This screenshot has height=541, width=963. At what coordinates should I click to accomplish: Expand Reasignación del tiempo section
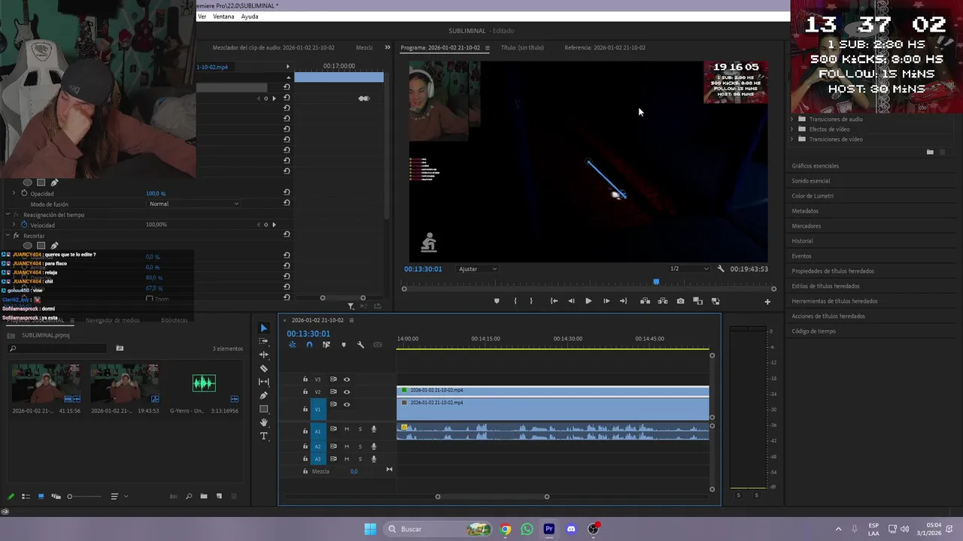tap(8, 215)
